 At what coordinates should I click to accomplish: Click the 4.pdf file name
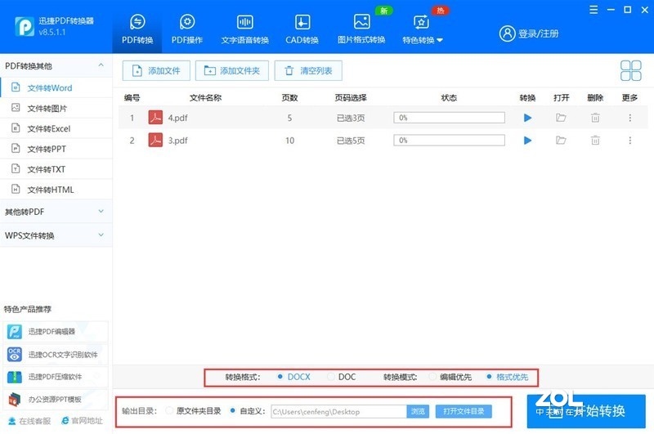click(177, 118)
